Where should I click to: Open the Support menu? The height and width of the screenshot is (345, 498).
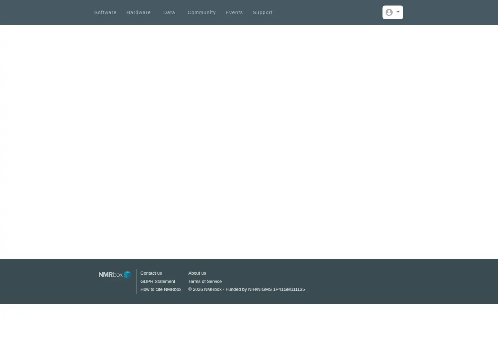coord(262,12)
